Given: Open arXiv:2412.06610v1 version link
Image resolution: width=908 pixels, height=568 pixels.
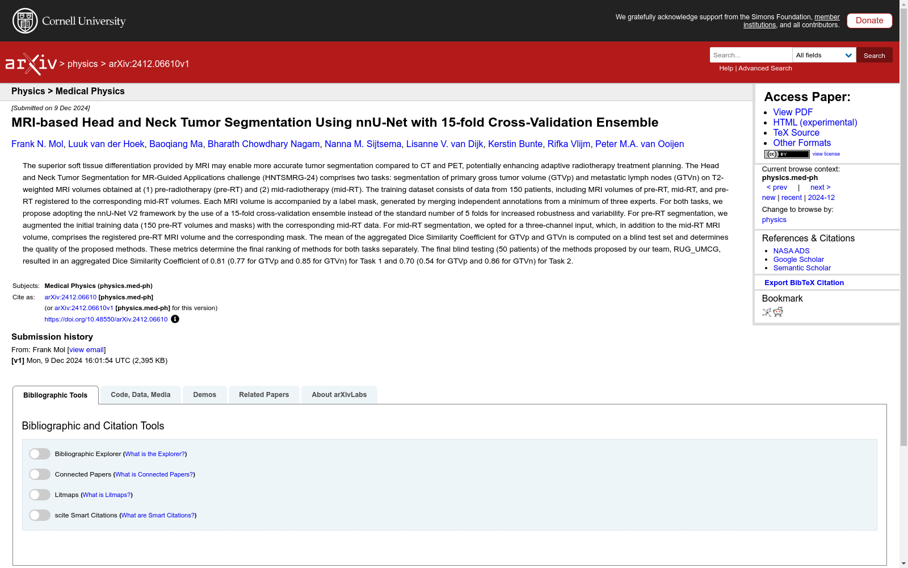Looking at the screenshot, I should click(84, 308).
